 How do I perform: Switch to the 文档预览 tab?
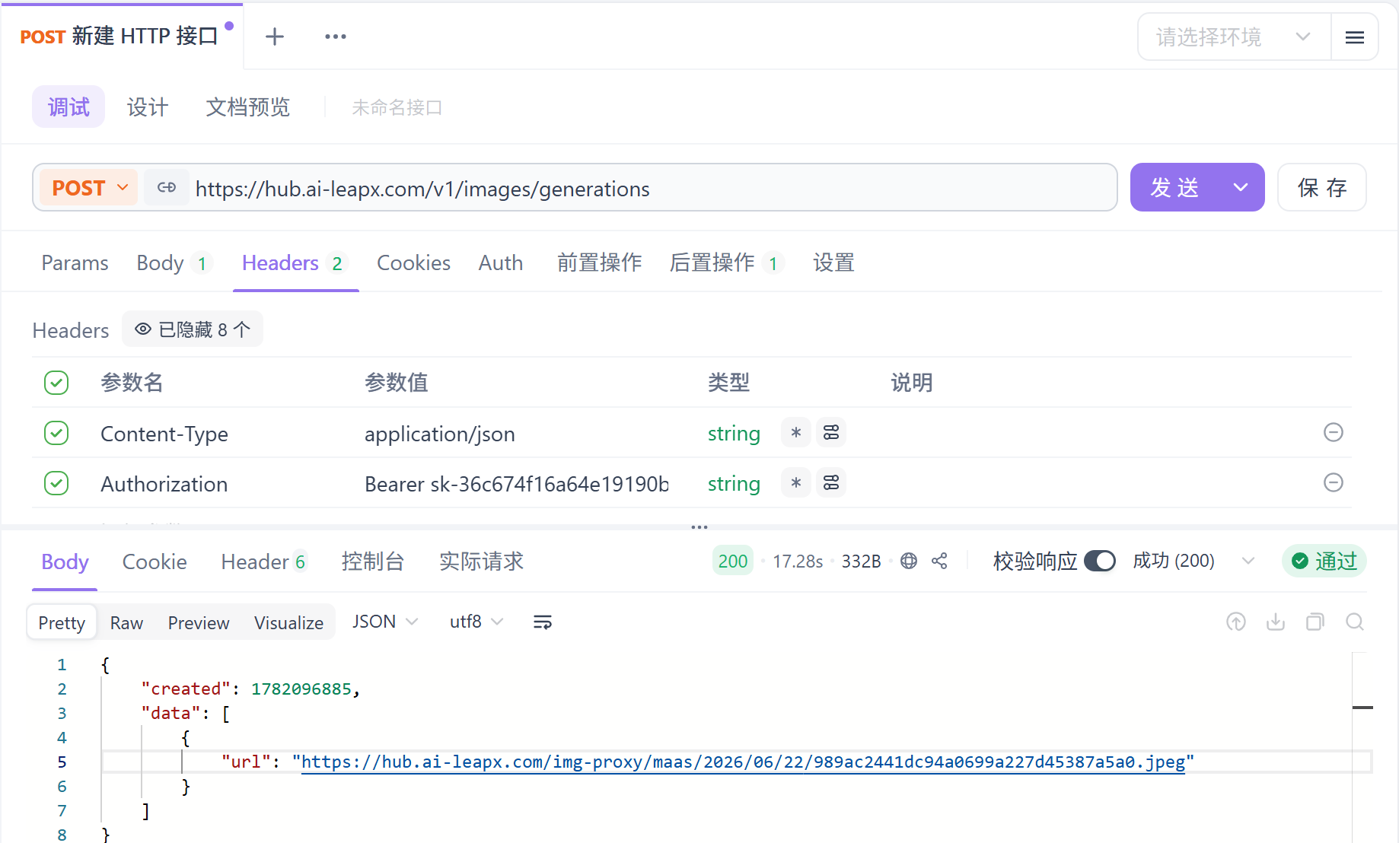pyautogui.click(x=247, y=107)
